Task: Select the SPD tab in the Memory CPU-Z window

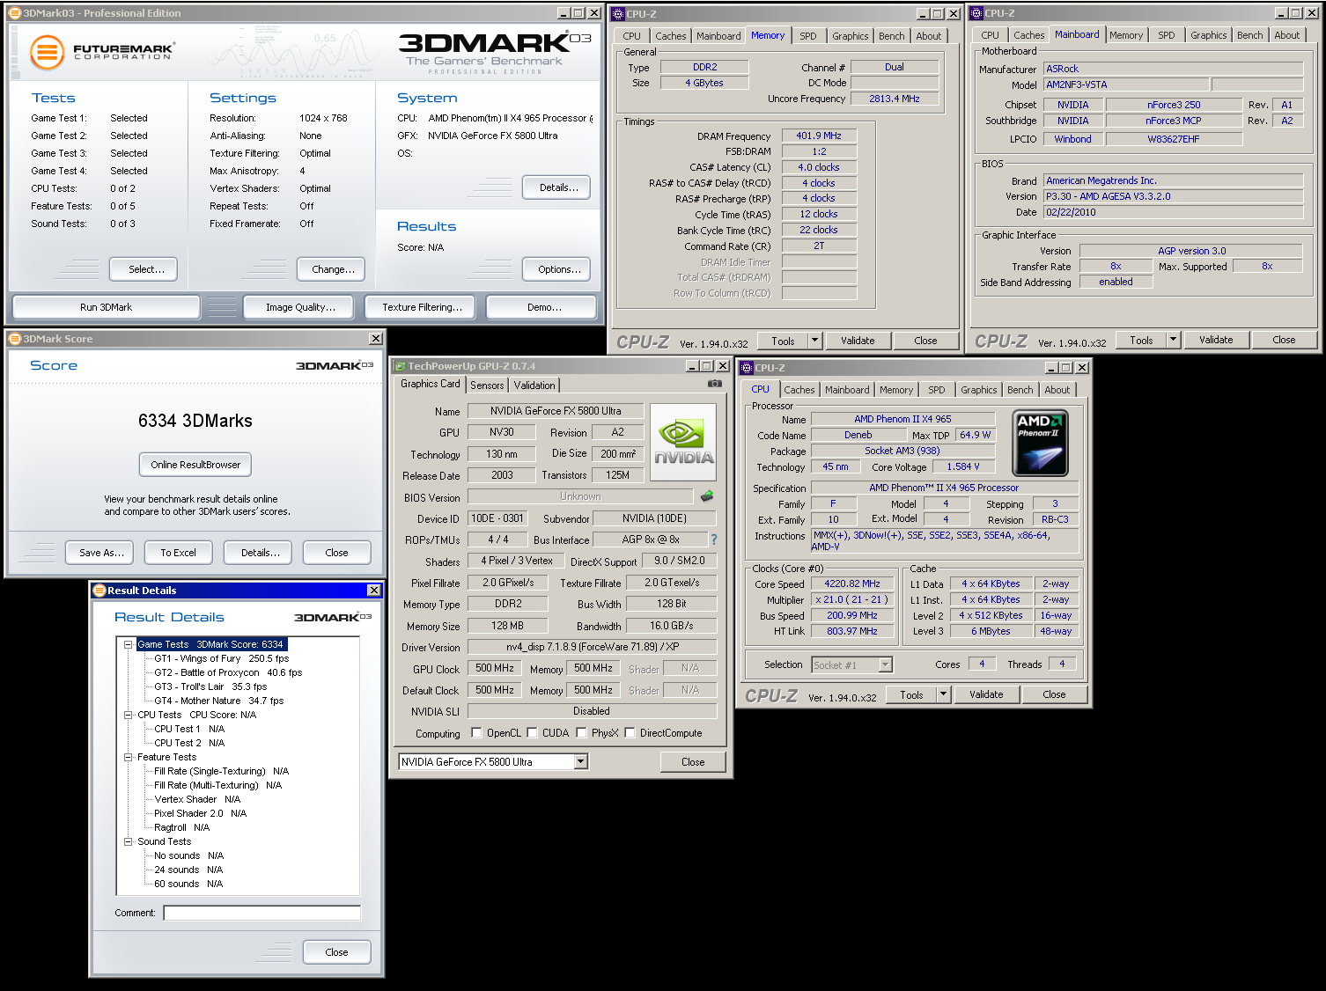Action: (x=808, y=36)
